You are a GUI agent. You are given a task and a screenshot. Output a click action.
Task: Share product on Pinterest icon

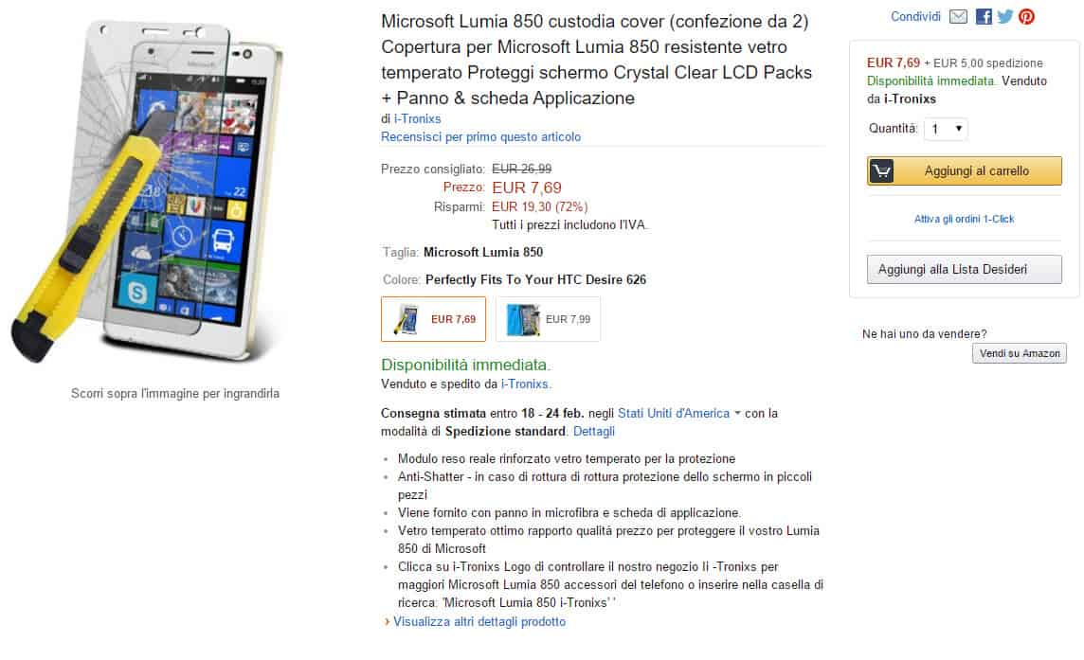pos(1026,17)
